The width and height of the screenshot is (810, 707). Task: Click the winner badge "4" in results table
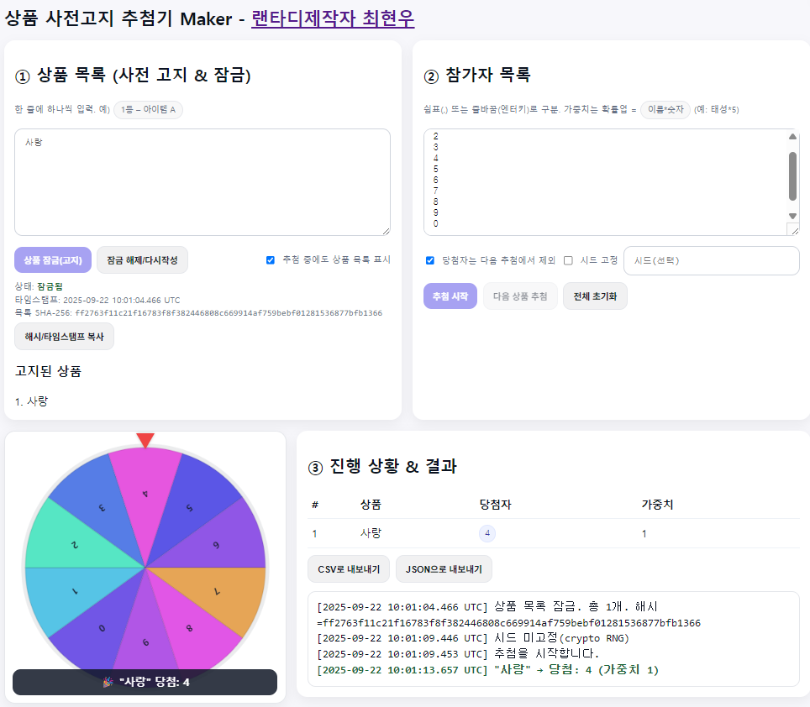487,533
